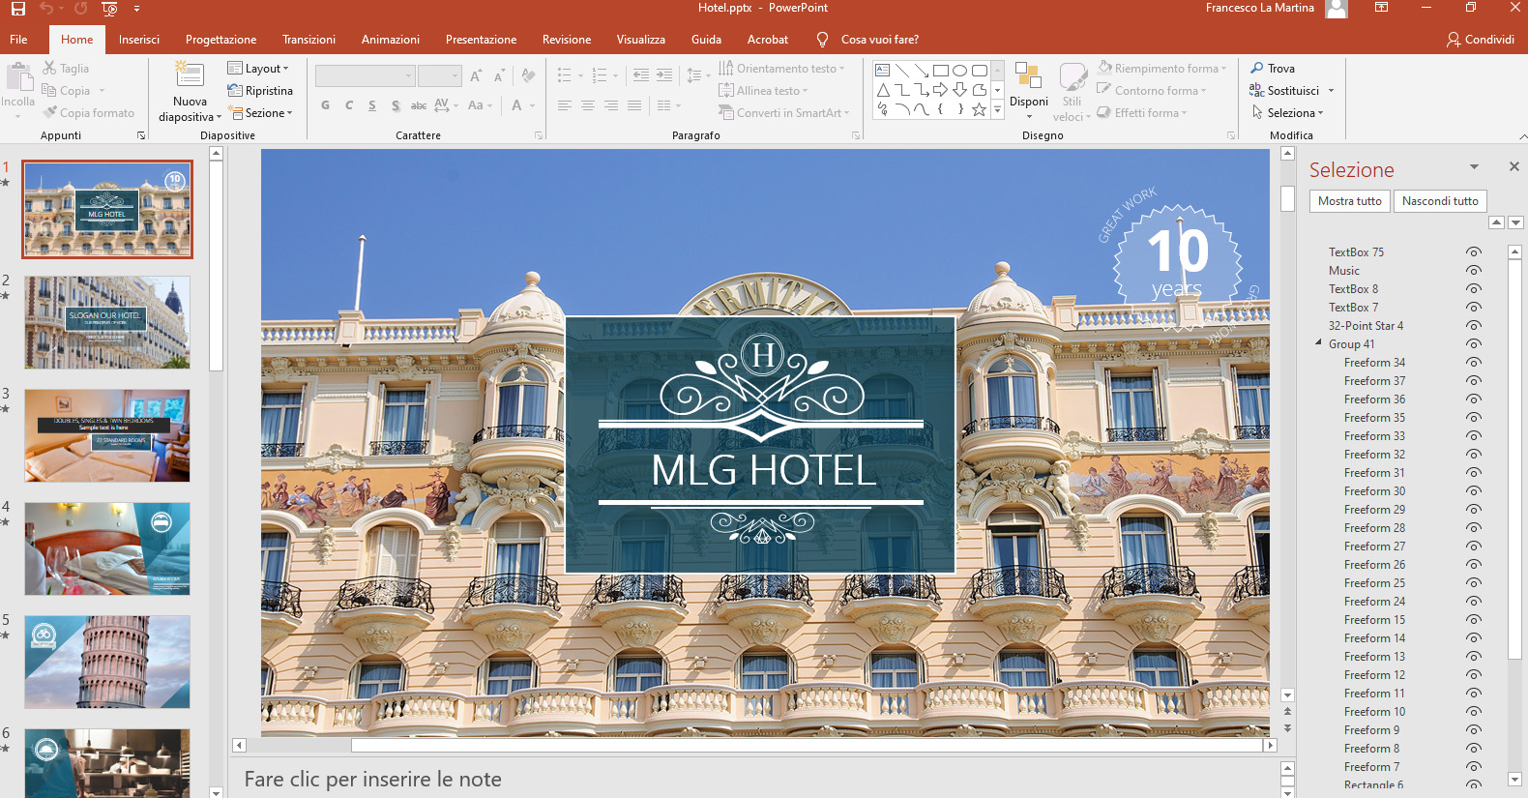Toggle italic C formatting button
This screenshot has width=1528, height=798.
pos(349,105)
